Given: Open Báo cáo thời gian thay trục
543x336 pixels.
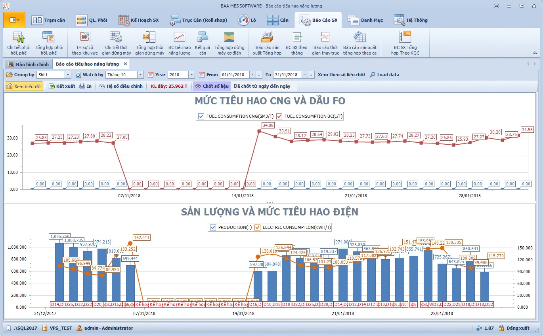Looking at the screenshot, I should [325, 43].
